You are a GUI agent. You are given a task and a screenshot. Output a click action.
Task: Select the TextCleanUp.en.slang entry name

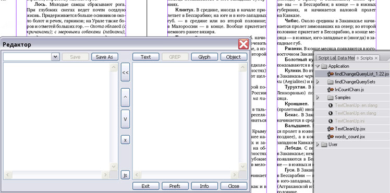[x=356, y=113]
